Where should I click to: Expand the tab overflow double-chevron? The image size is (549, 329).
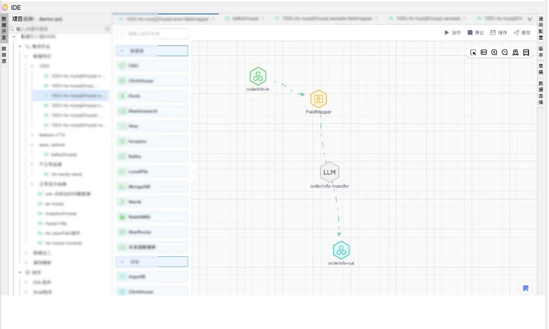click(530, 19)
